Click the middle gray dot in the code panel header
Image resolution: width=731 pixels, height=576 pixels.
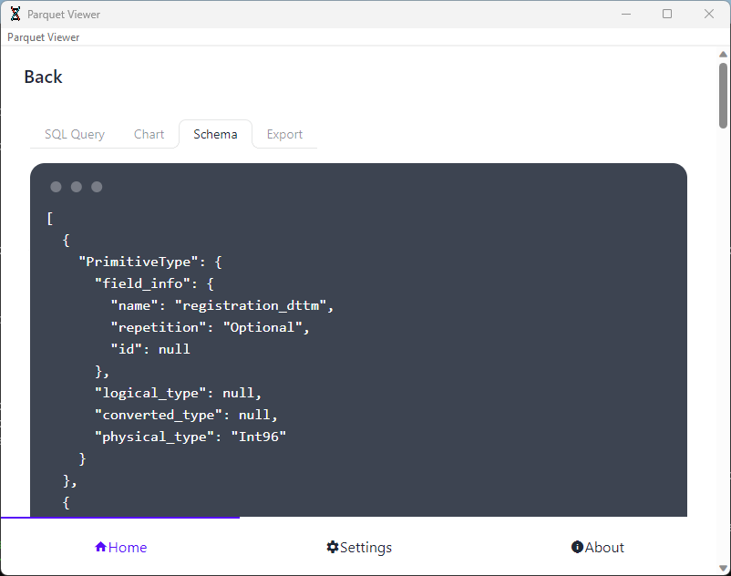(x=77, y=187)
